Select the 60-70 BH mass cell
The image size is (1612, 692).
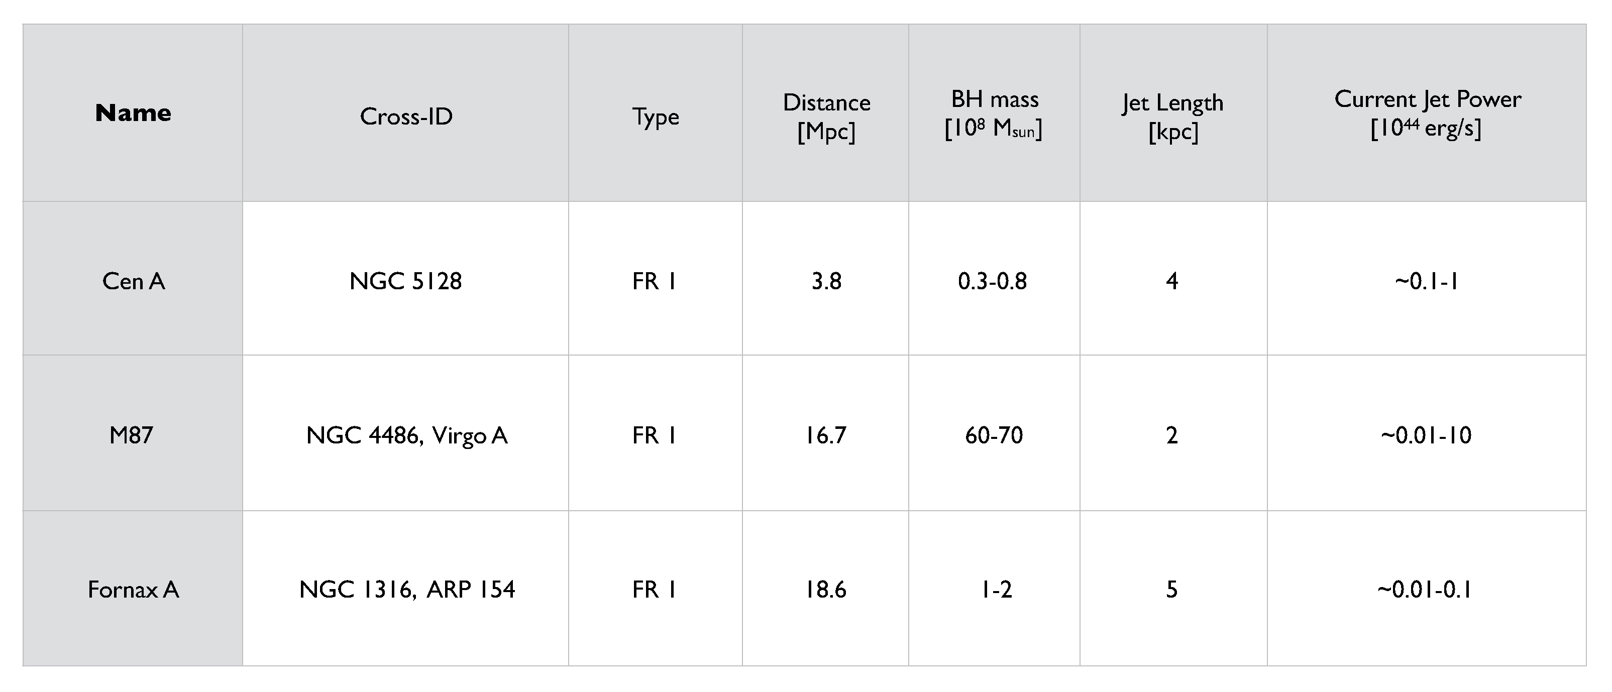click(994, 435)
